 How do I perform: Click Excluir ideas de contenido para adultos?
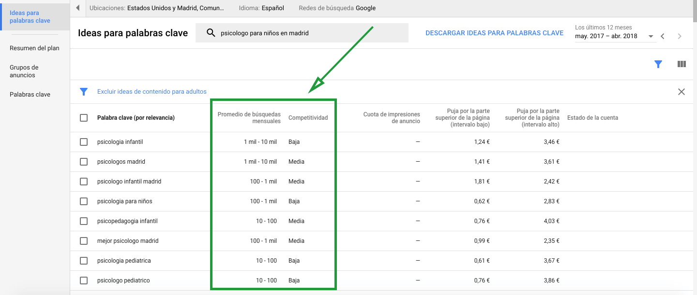pyautogui.click(x=152, y=92)
